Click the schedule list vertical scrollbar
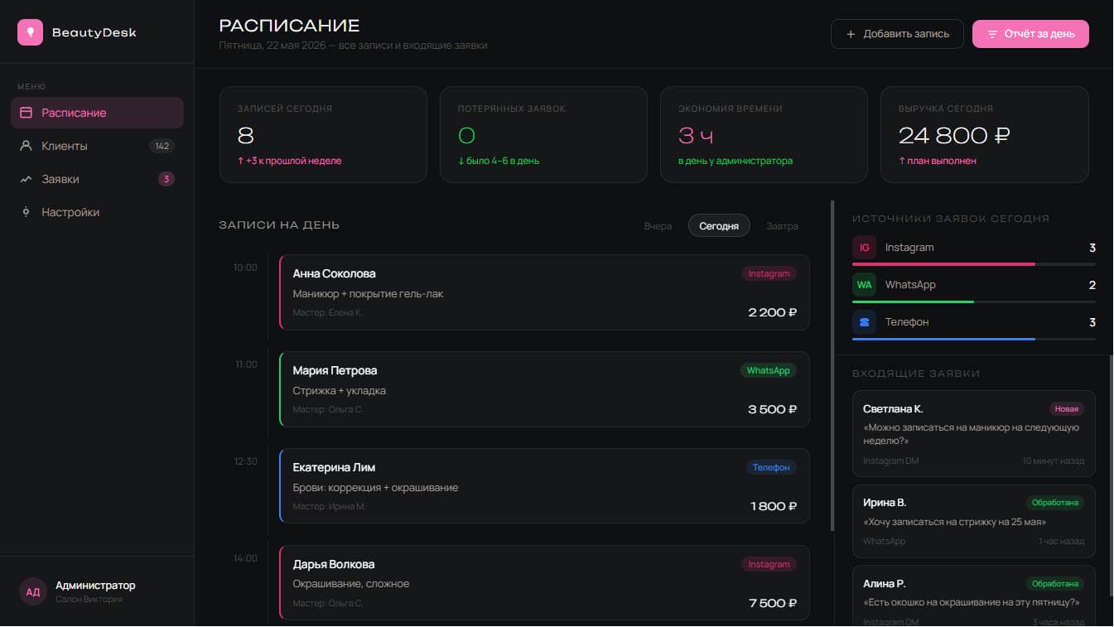 tap(832, 364)
